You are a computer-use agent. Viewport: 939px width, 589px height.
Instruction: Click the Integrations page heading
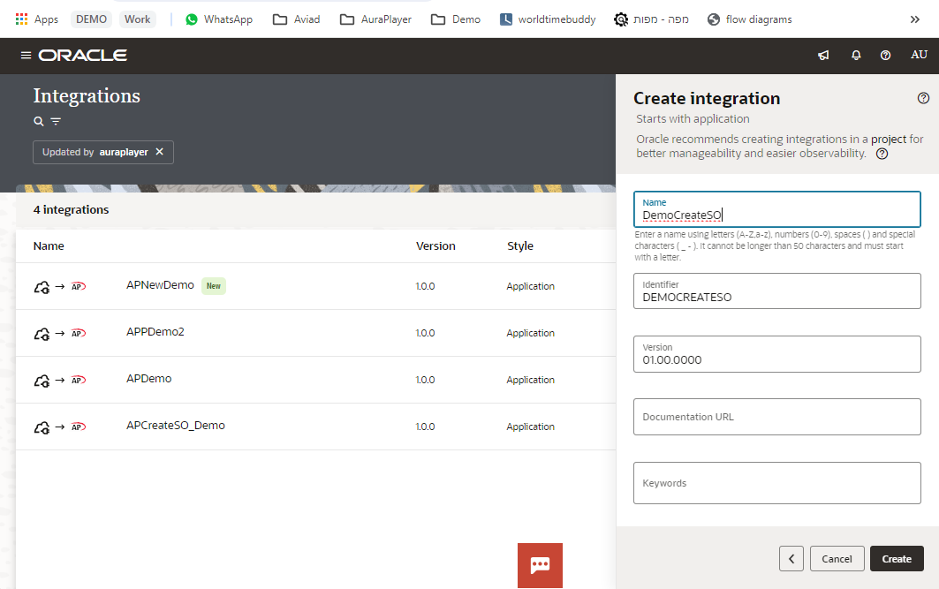pos(87,95)
